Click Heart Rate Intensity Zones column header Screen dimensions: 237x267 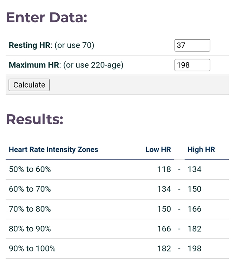click(53, 149)
